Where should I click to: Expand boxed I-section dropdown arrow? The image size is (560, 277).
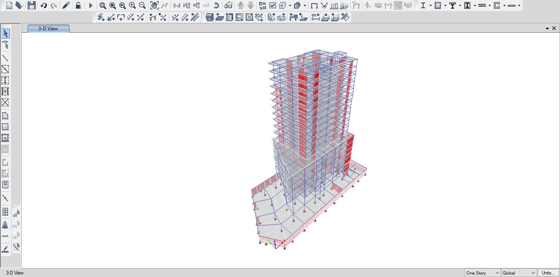click(475, 6)
